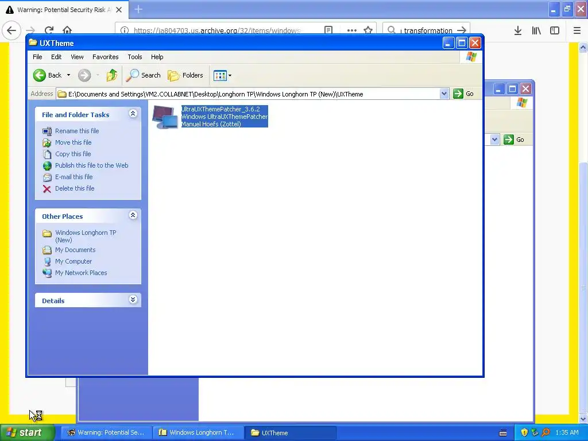Viewport: 588px width, 441px height.
Task: Click the UXTheme address bar path
Action: point(247,94)
